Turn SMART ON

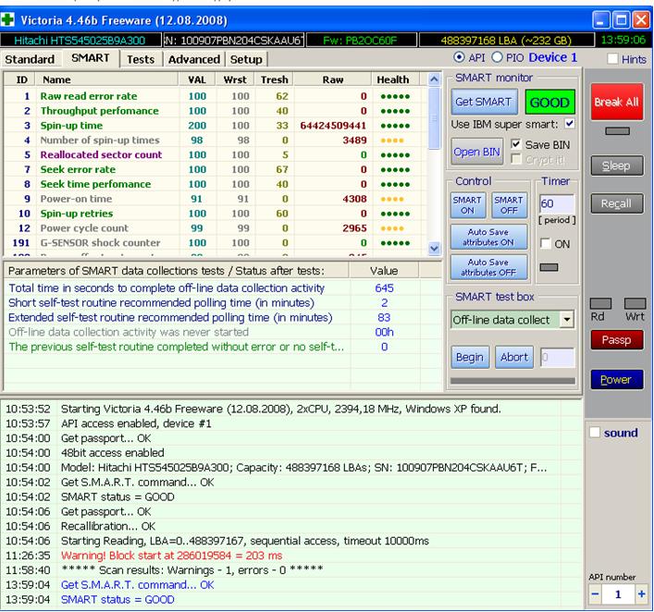tap(467, 205)
